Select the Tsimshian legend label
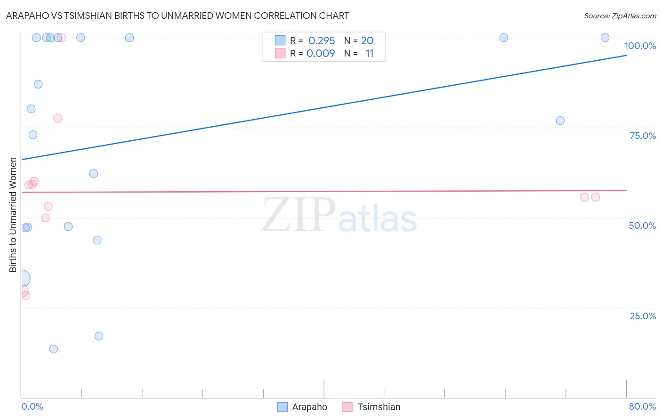662x420 pixels. point(379,407)
